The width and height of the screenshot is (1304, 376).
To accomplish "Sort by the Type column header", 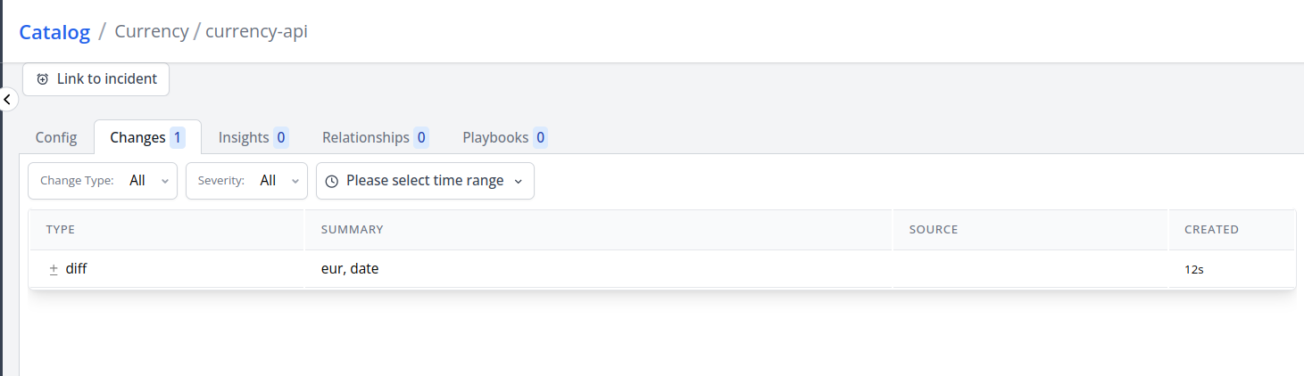I will 61,230.
